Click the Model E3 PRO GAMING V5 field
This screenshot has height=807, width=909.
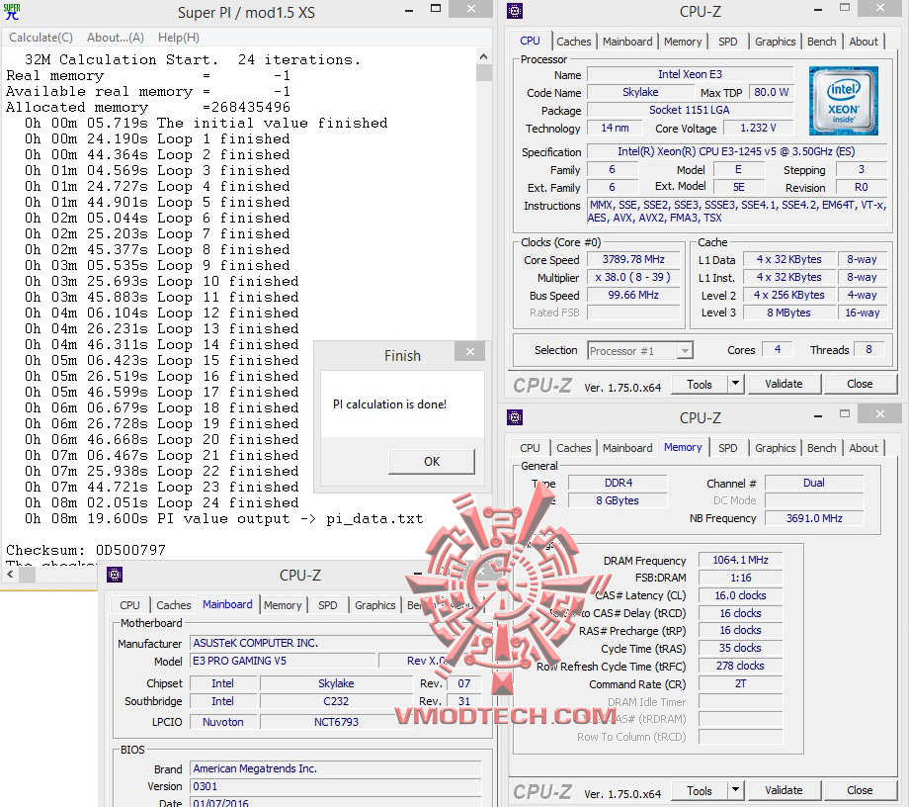coord(283,661)
